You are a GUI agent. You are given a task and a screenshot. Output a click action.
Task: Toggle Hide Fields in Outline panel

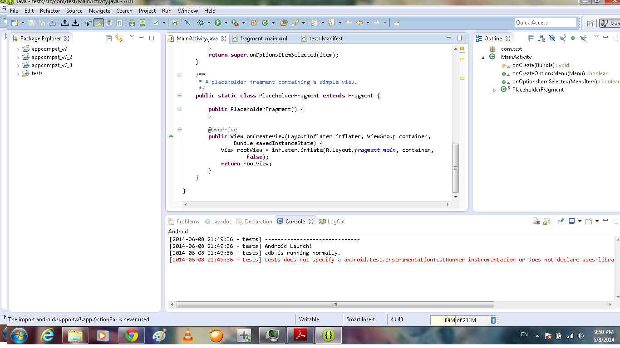pyautogui.click(x=552, y=39)
